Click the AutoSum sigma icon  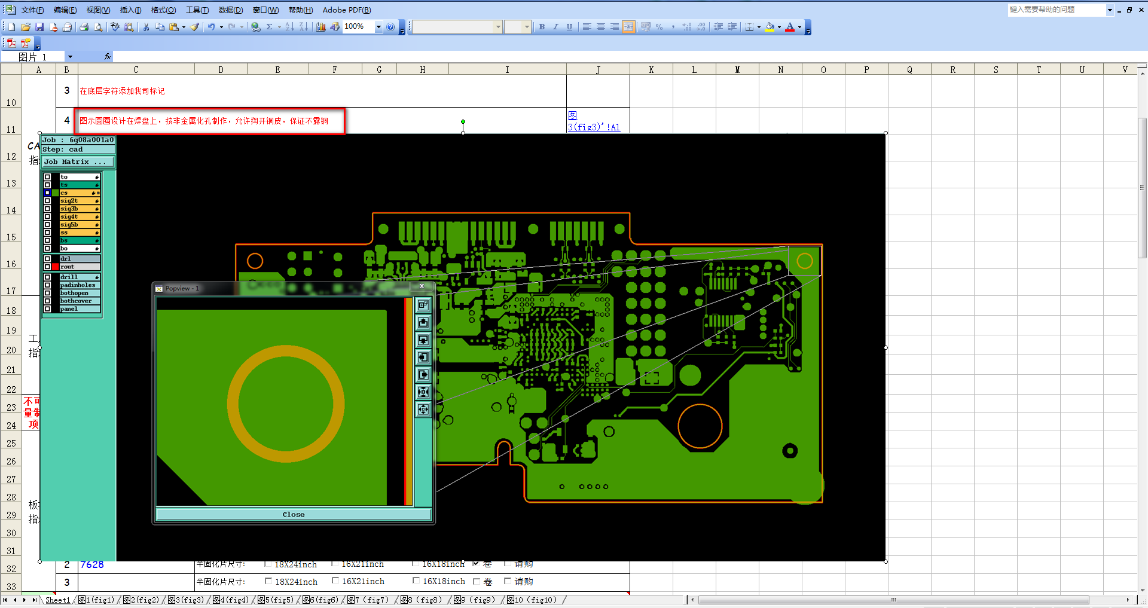(270, 27)
